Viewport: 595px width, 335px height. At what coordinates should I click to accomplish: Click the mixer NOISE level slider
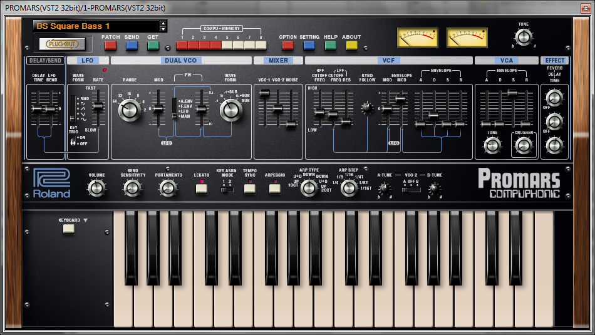(x=291, y=124)
